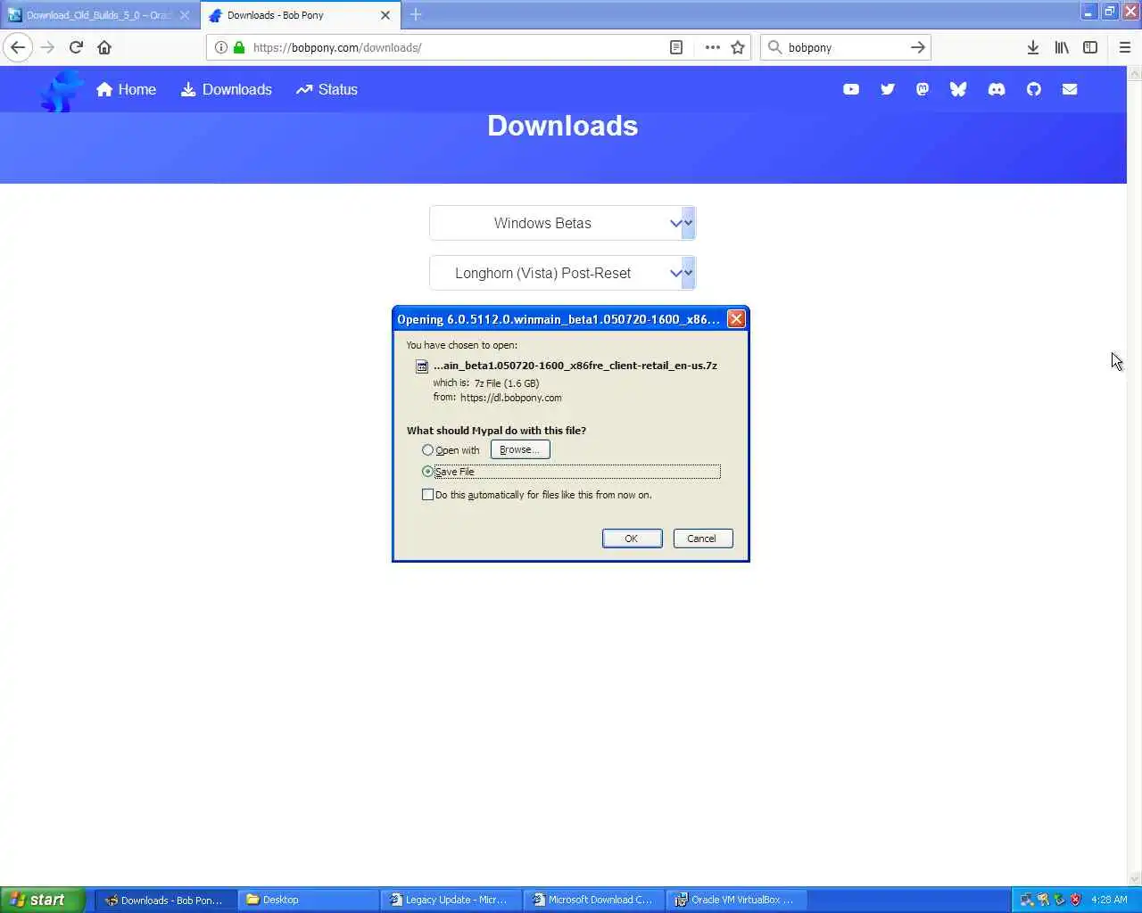Open the Twitter bird icon link
This screenshot has height=913, width=1142.
pyautogui.click(x=887, y=89)
